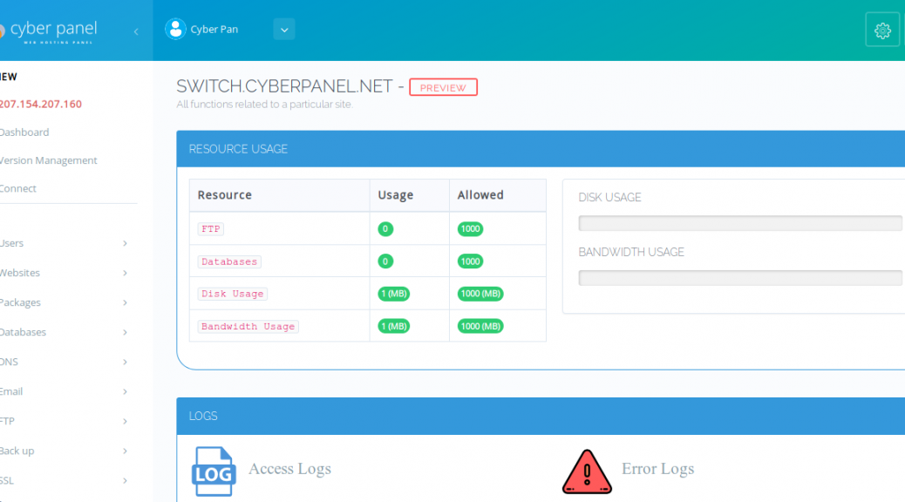Screen dimensions: 905x502
Task: Select the Databases resource badge
Action: click(228, 261)
